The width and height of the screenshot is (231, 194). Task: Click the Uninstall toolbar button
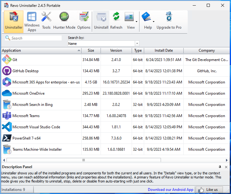click(x=101, y=22)
